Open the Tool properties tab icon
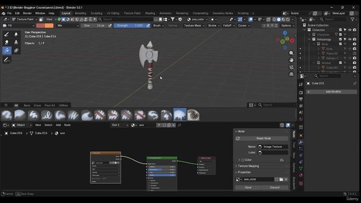Image resolution: width=361 pixels, height=203 pixels. 301,85
